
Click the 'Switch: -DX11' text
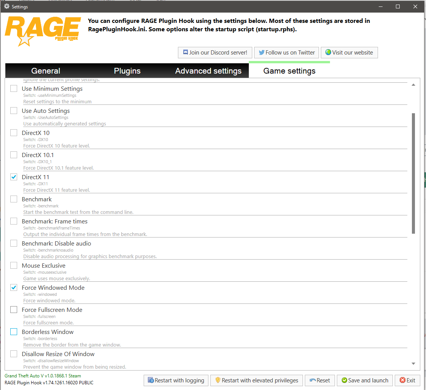point(35,184)
